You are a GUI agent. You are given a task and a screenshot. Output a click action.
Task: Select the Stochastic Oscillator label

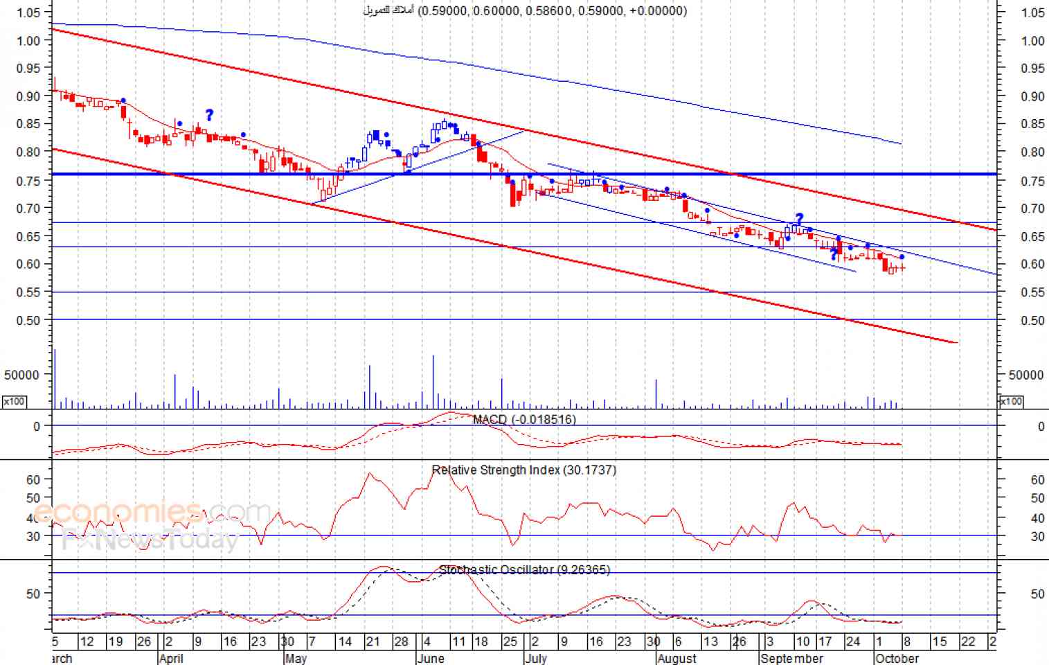tap(525, 569)
